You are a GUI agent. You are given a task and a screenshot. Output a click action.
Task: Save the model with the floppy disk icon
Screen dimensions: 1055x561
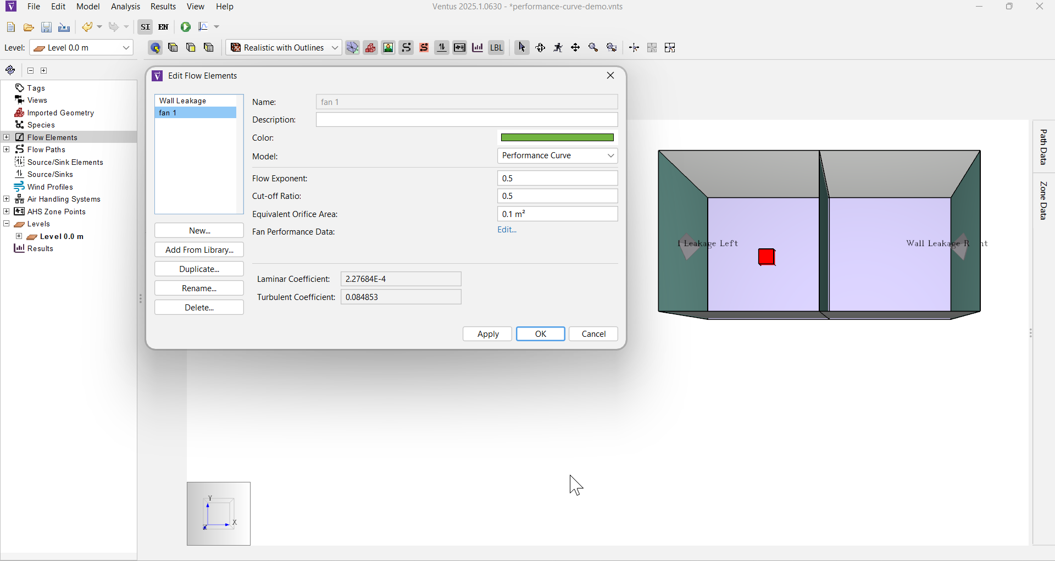point(47,27)
